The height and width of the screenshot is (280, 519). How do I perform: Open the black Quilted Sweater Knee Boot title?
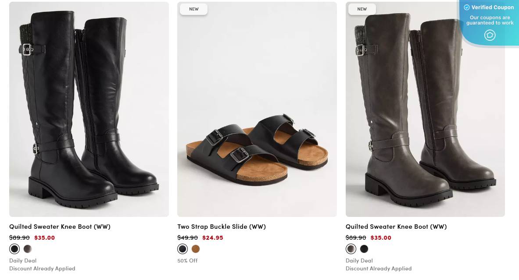[x=60, y=227]
